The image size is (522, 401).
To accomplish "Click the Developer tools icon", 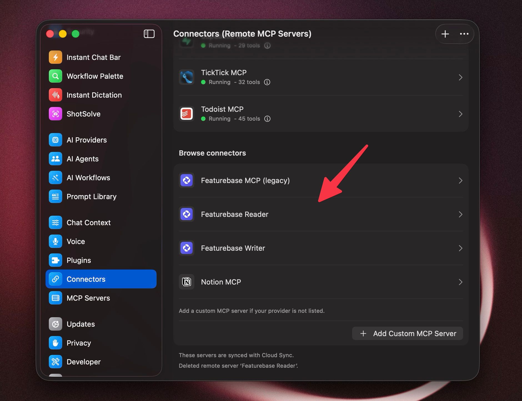I will (56, 362).
